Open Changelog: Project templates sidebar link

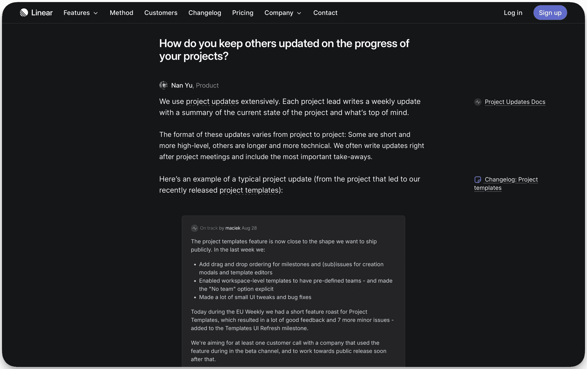coord(506,184)
